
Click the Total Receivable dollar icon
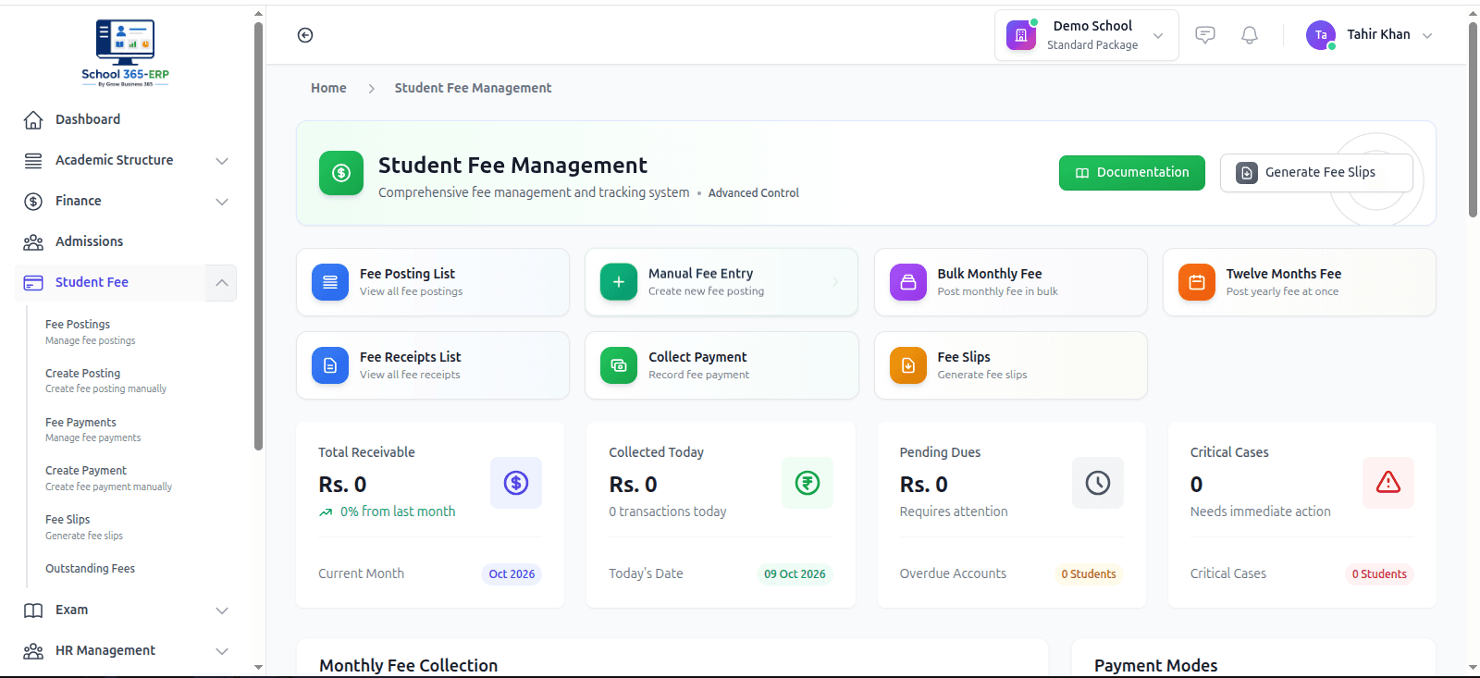pos(516,483)
